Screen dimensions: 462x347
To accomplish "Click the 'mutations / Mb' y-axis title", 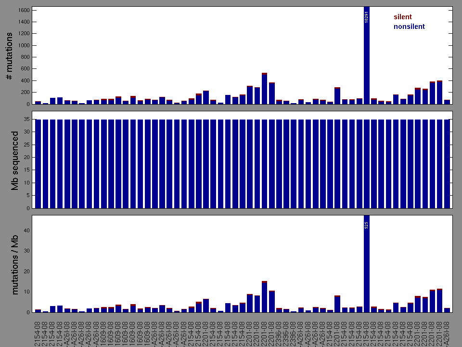I will (15, 264).
